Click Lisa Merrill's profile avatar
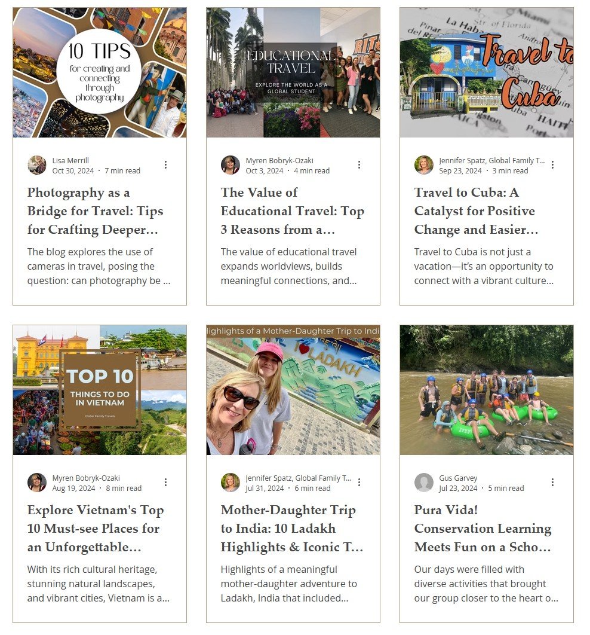Viewport: 590px width, 635px height. tap(37, 165)
